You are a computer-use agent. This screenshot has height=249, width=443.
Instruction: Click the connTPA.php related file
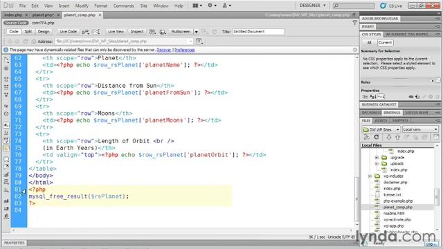[43, 23]
